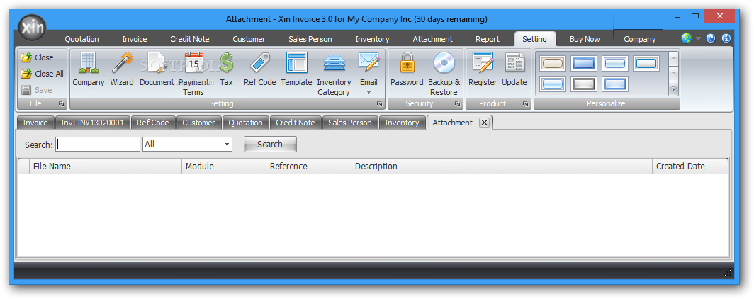Sort by File Name column header
Viewport: 754px width, 299px height.
point(106,167)
